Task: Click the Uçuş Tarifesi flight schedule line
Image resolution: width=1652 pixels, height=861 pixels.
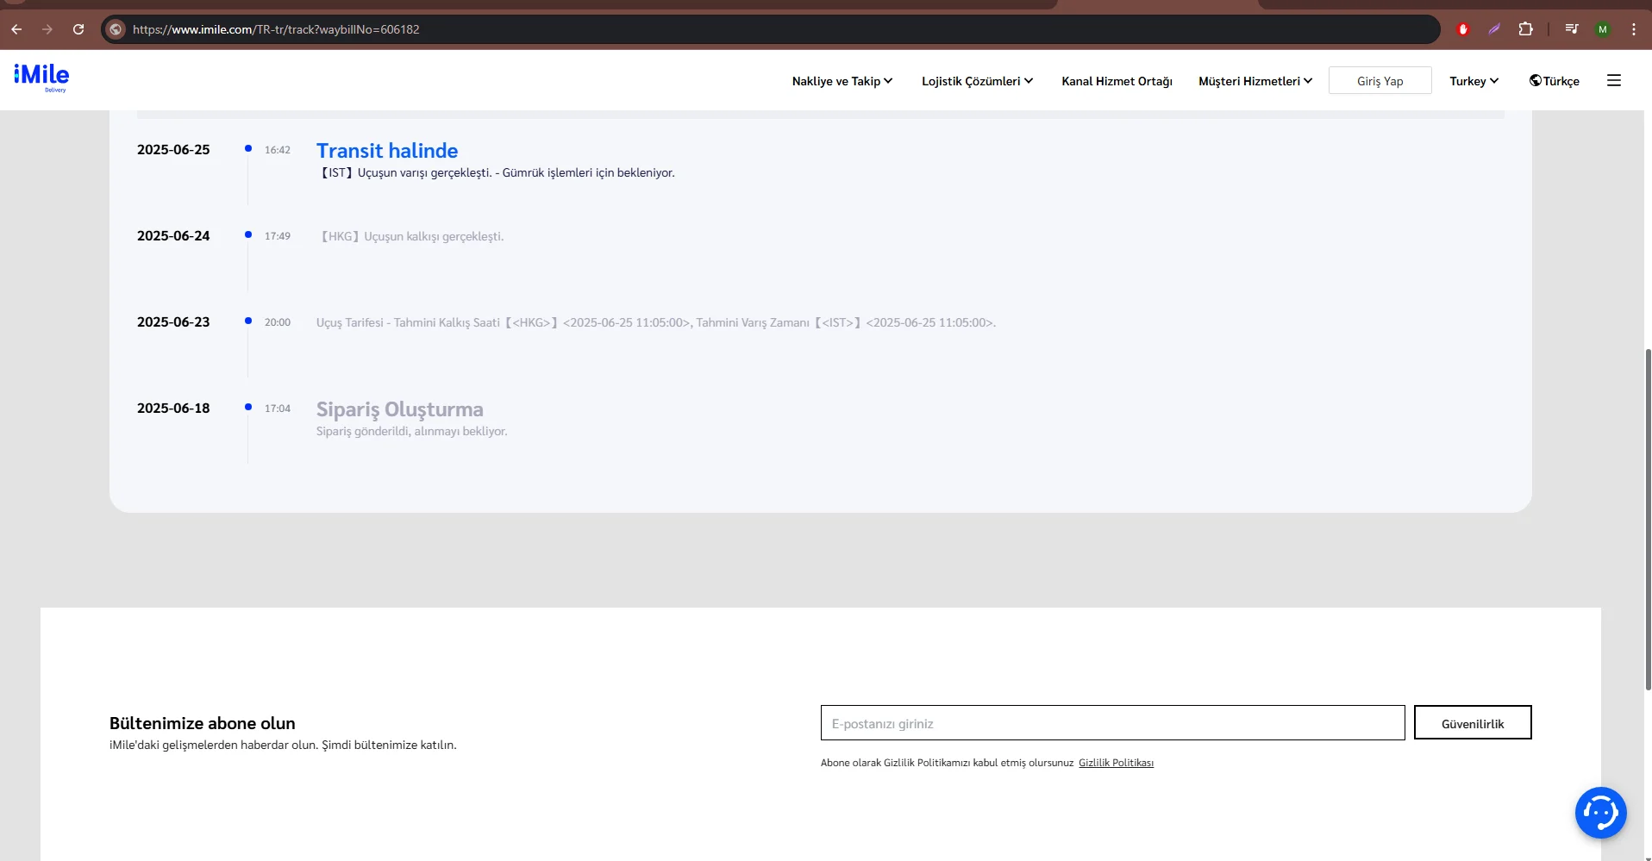Action: tap(656, 322)
